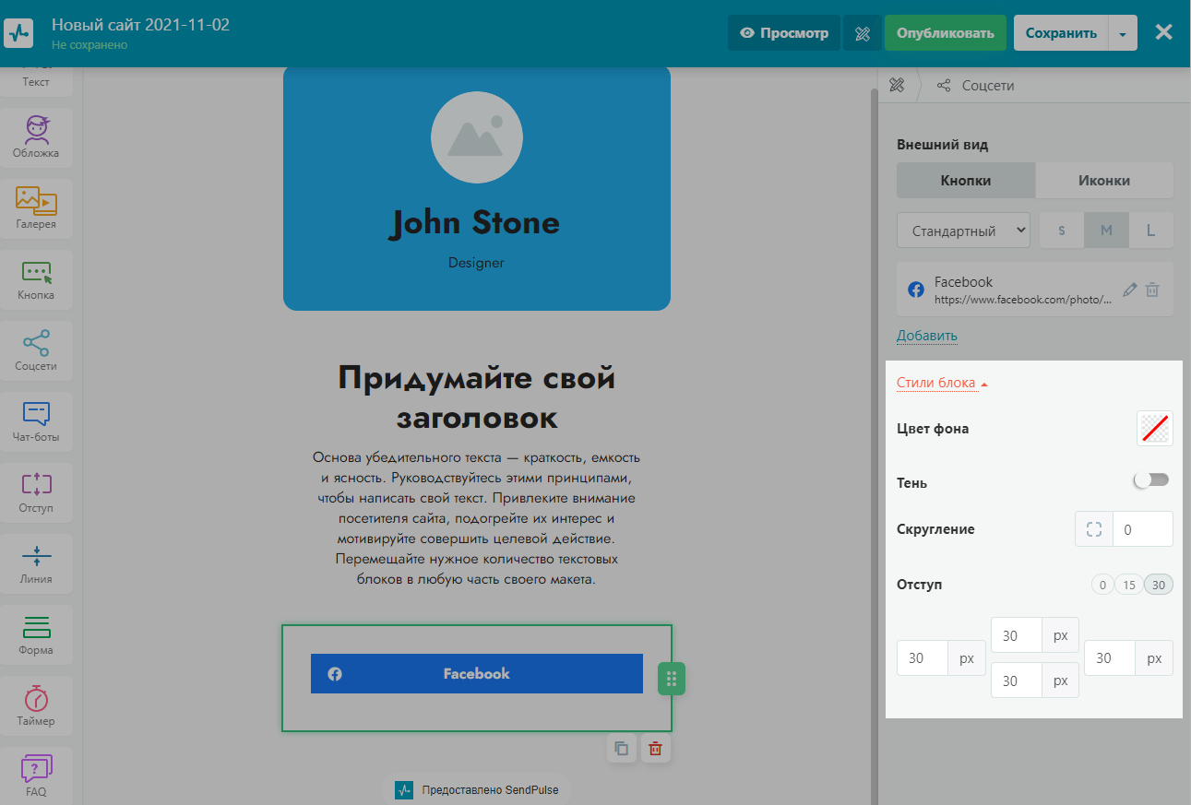Expand the Save button dropdown arrow

point(1123,33)
